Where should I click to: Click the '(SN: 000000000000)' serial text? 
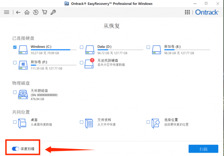coord(44,95)
